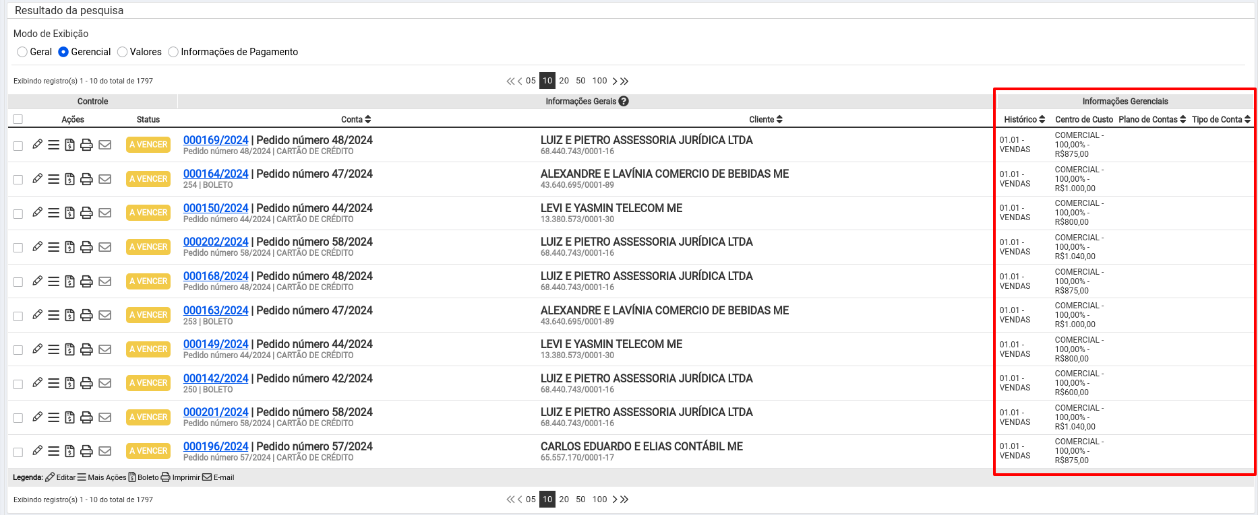Sort table by Cliente column

(x=766, y=119)
